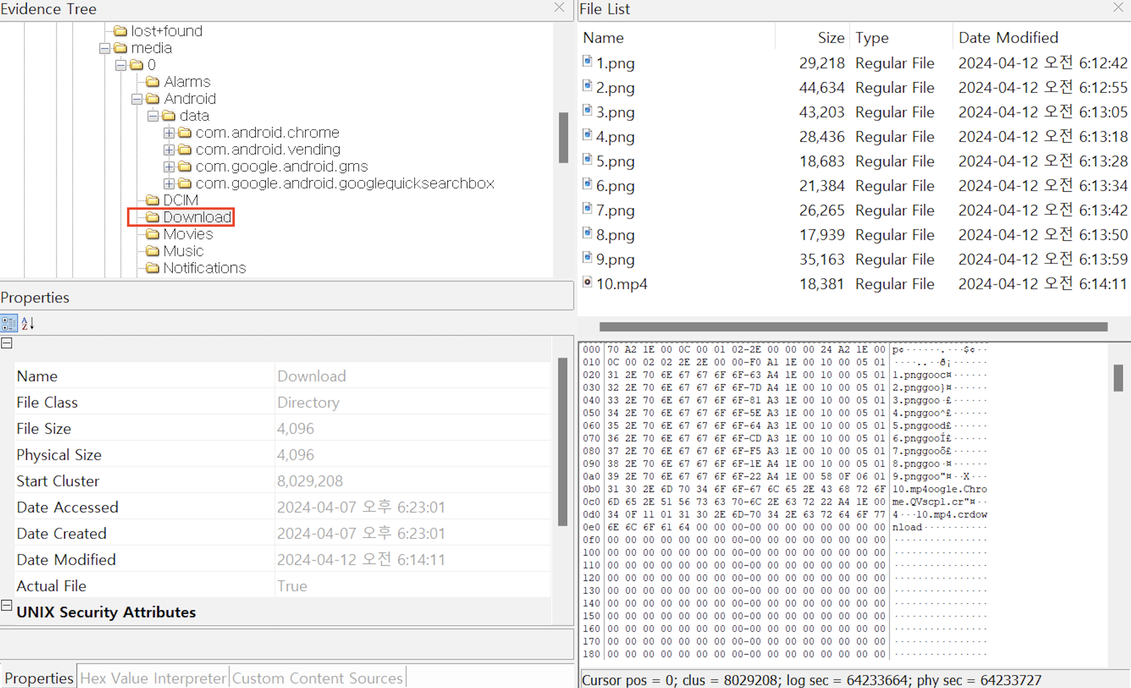Collapse the media folder node

point(105,48)
